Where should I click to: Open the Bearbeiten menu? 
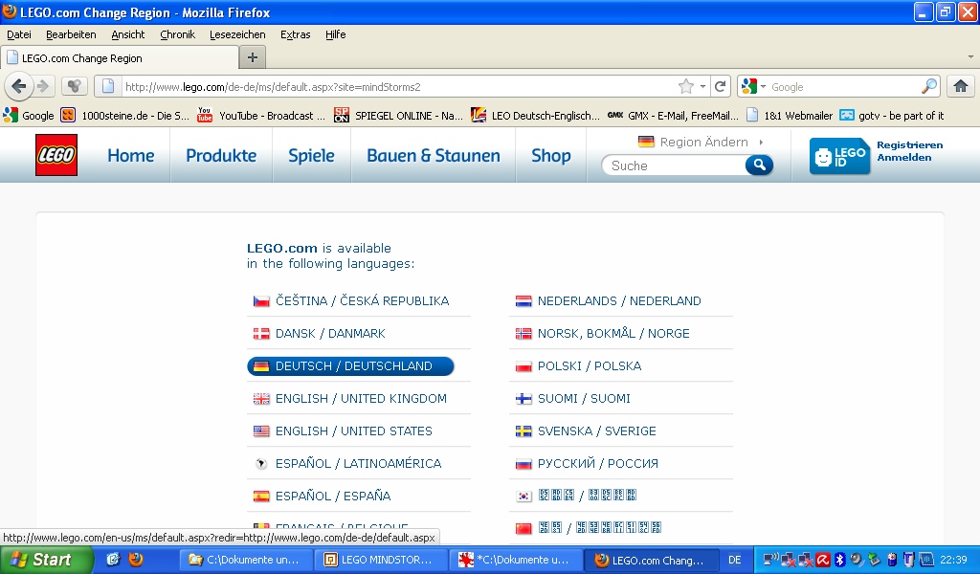tap(71, 34)
